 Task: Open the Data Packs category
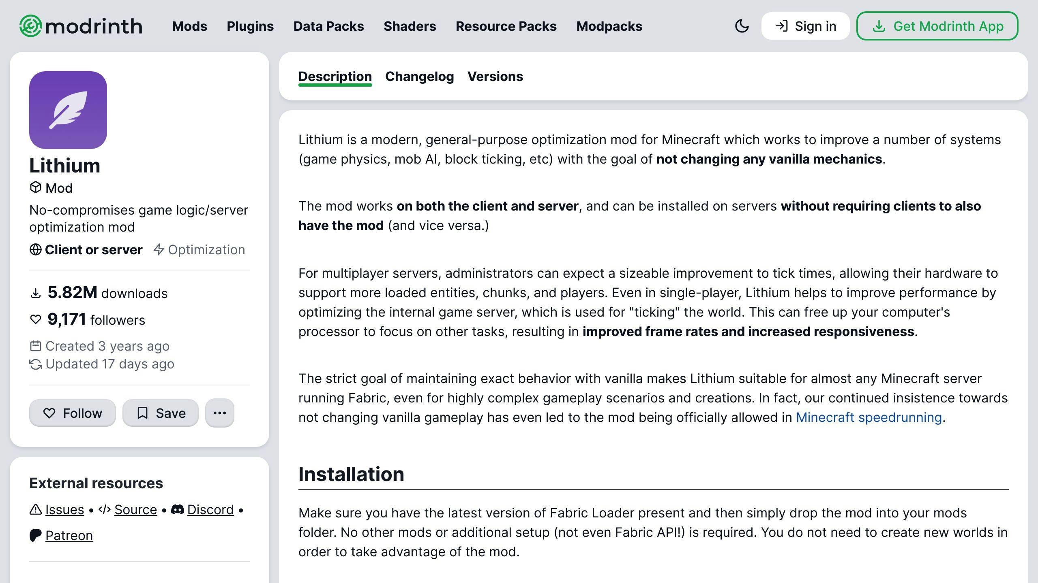tap(328, 26)
